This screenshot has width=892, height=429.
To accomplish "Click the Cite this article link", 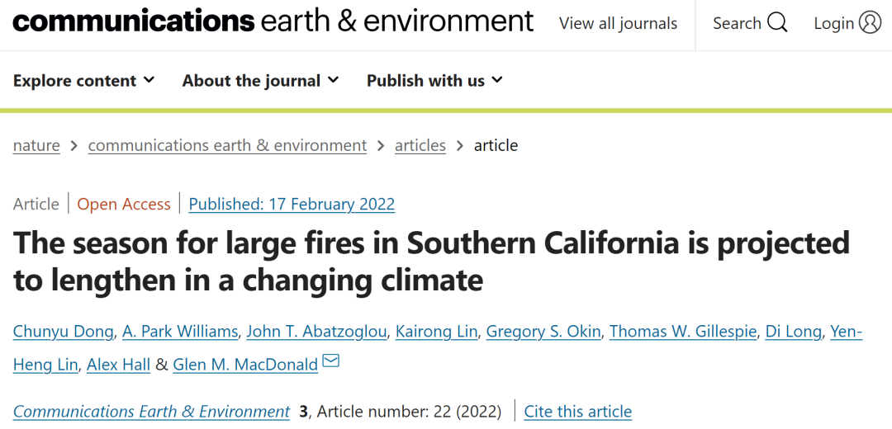I will click(577, 411).
